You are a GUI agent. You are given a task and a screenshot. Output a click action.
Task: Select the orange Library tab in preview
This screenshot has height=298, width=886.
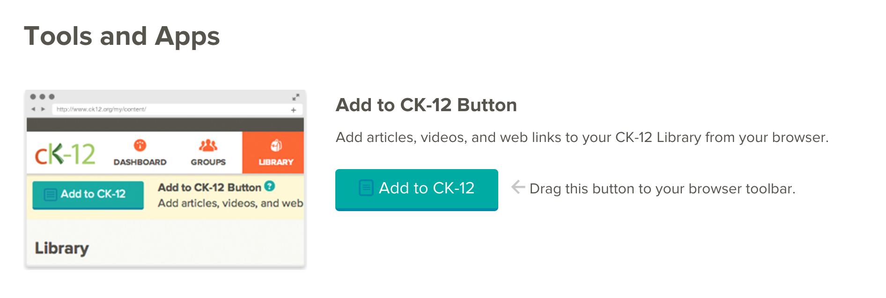[273, 152]
